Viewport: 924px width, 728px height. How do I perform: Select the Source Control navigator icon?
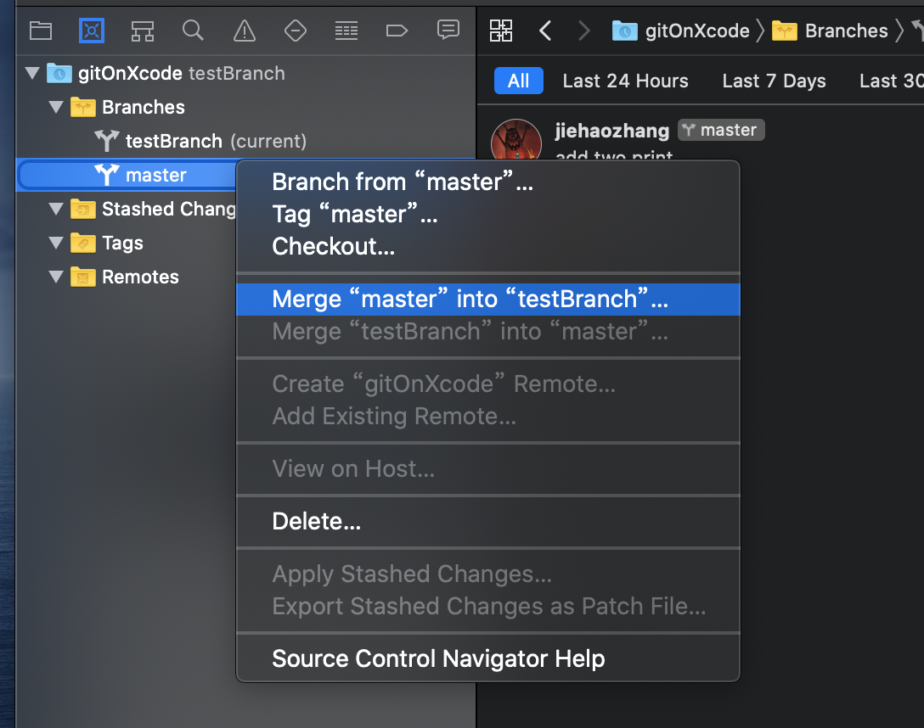(x=92, y=31)
